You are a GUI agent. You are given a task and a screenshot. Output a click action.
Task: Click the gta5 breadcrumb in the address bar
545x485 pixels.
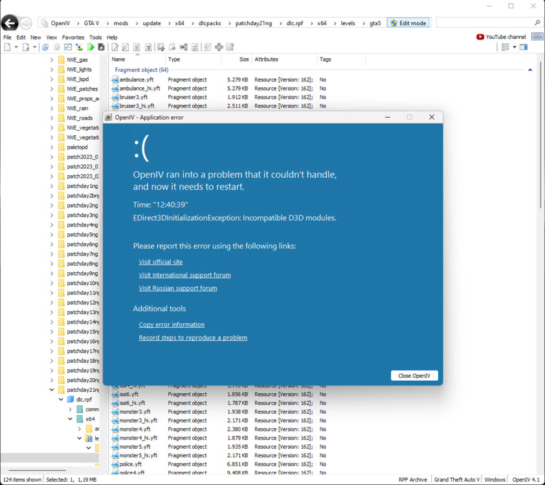pos(374,22)
